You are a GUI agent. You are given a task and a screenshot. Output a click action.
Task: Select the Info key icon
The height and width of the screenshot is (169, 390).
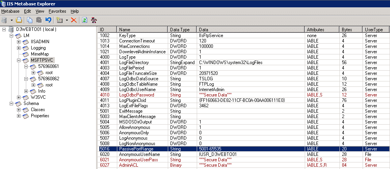click(x=33, y=91)
